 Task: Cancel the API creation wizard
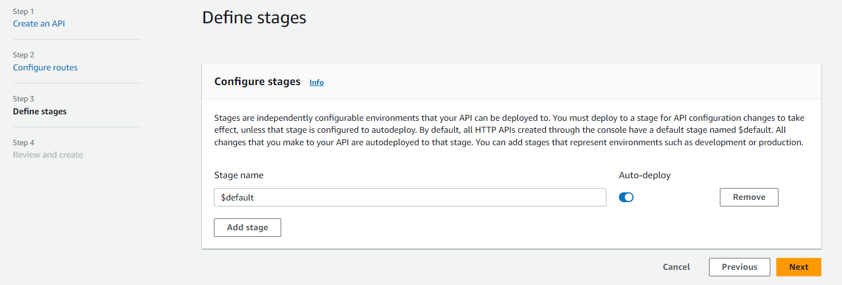tap(676, 267)
